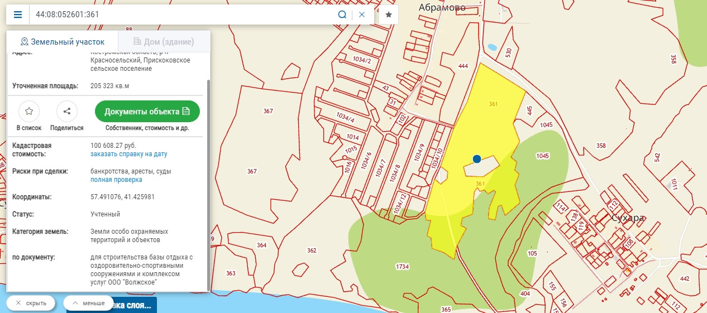Clear the cadastral number search field
Image resolution: width=707 pixels, height=313 pixels.
(362, 15)
